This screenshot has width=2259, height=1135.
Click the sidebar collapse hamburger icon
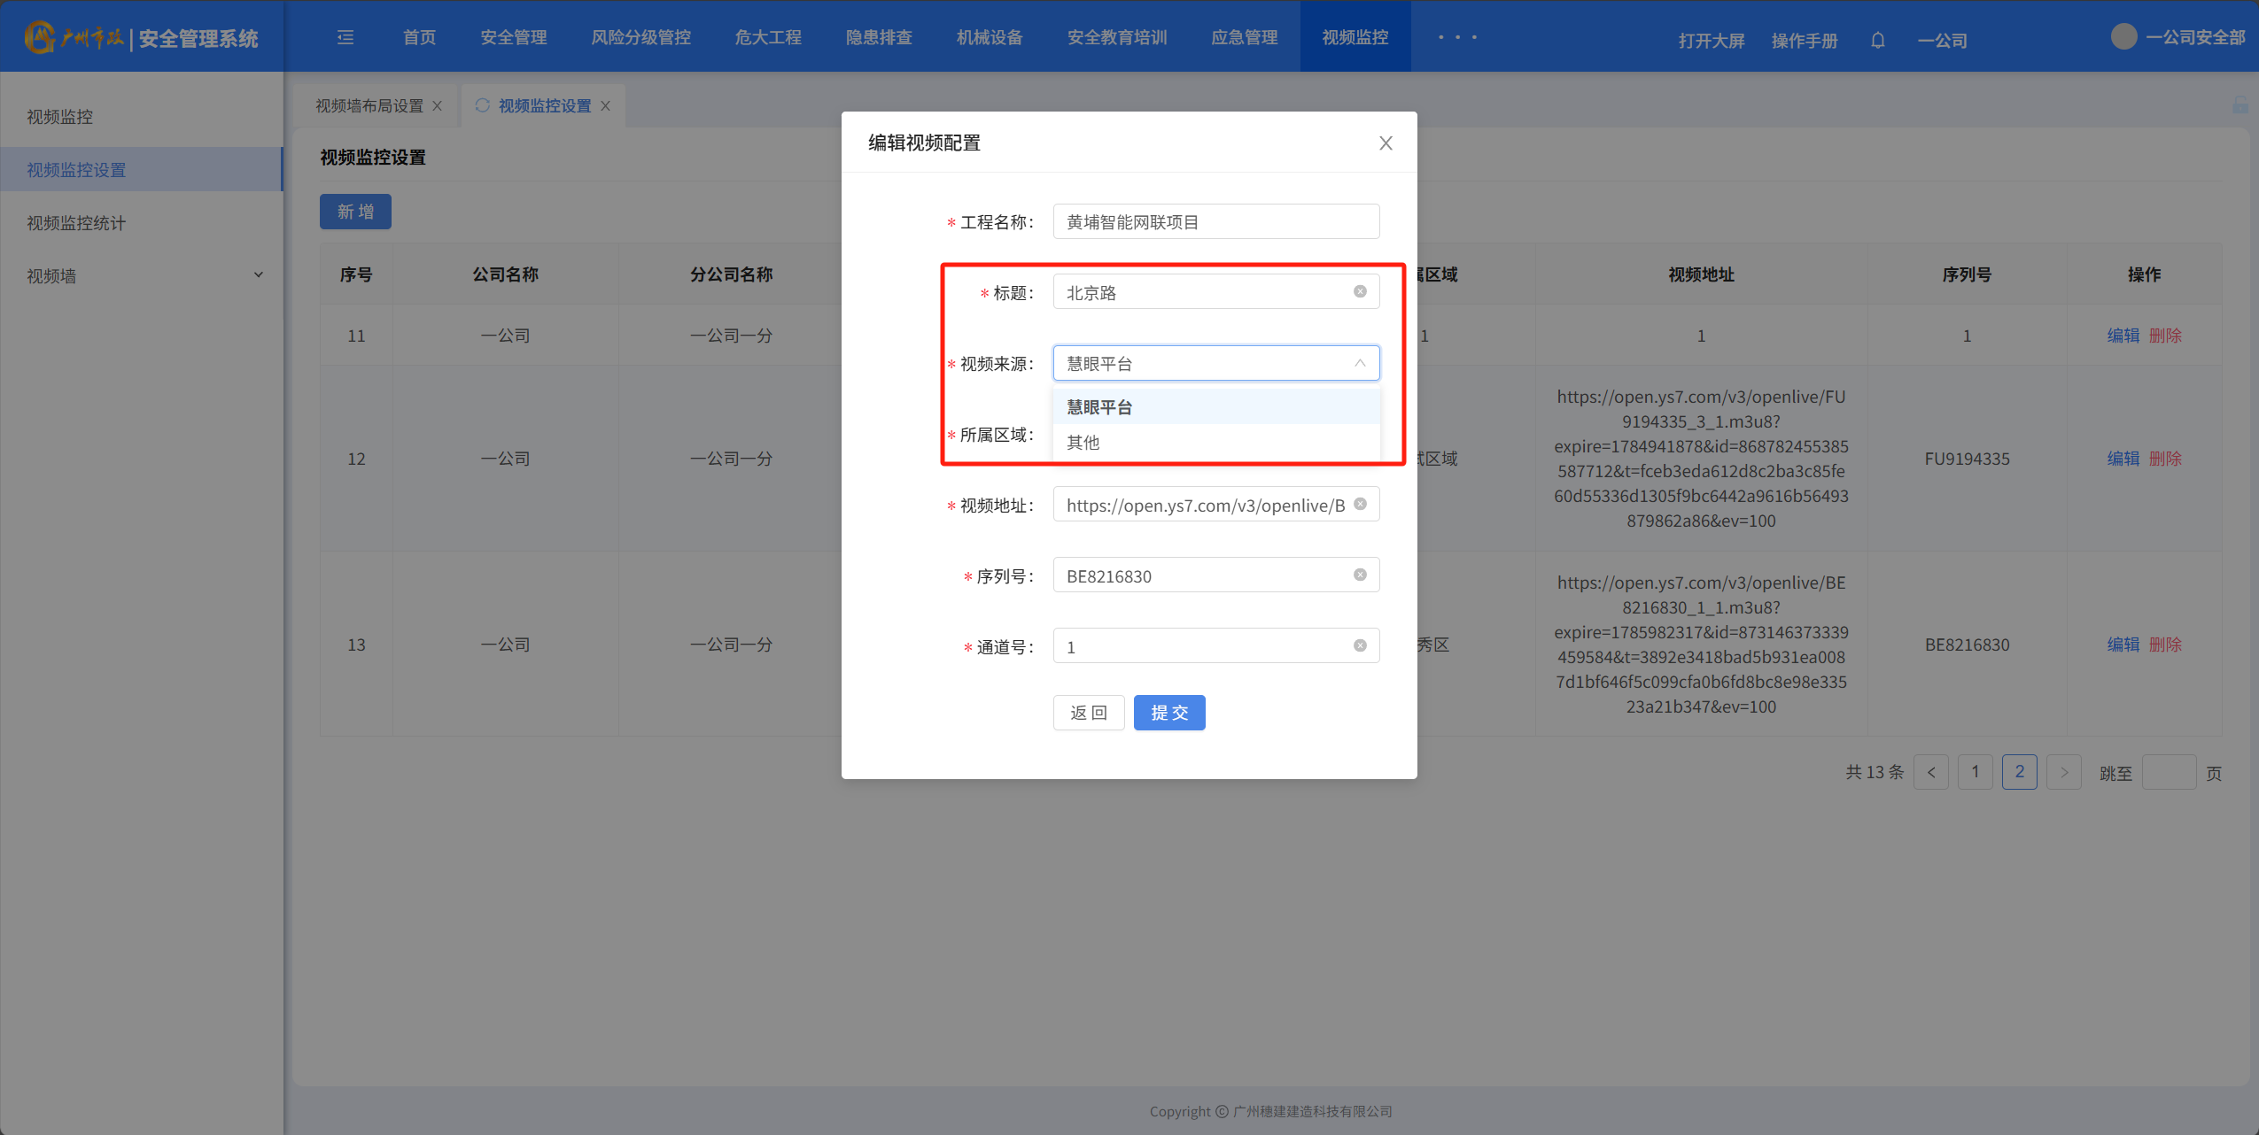345,37
